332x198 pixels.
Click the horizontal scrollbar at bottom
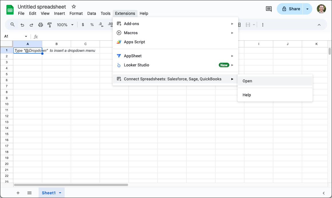[71, 185]
